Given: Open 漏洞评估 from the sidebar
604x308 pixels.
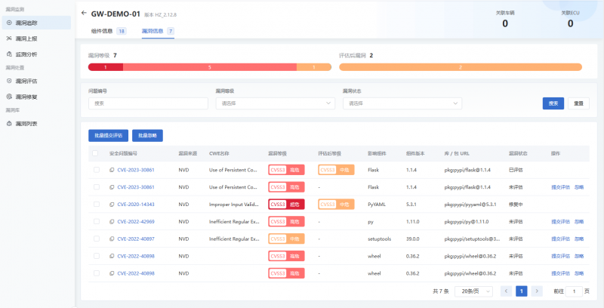Looking at the screenshot, I should (x=8, y=80).
